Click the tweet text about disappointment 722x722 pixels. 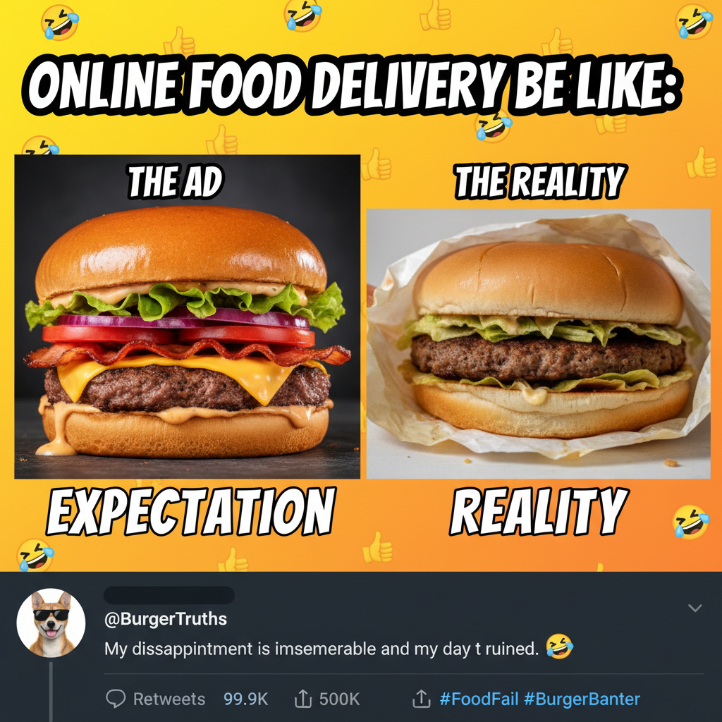[x=322, y=649]
